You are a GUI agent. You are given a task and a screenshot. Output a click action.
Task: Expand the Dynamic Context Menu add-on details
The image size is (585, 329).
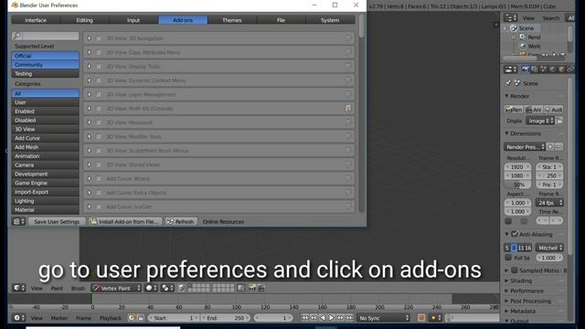coord(90,80)
